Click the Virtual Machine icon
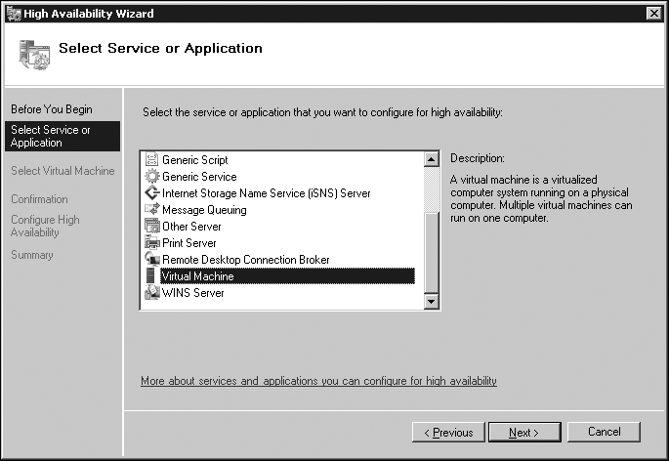This screenshot has width=669, height=461. (x=150, y=275)
